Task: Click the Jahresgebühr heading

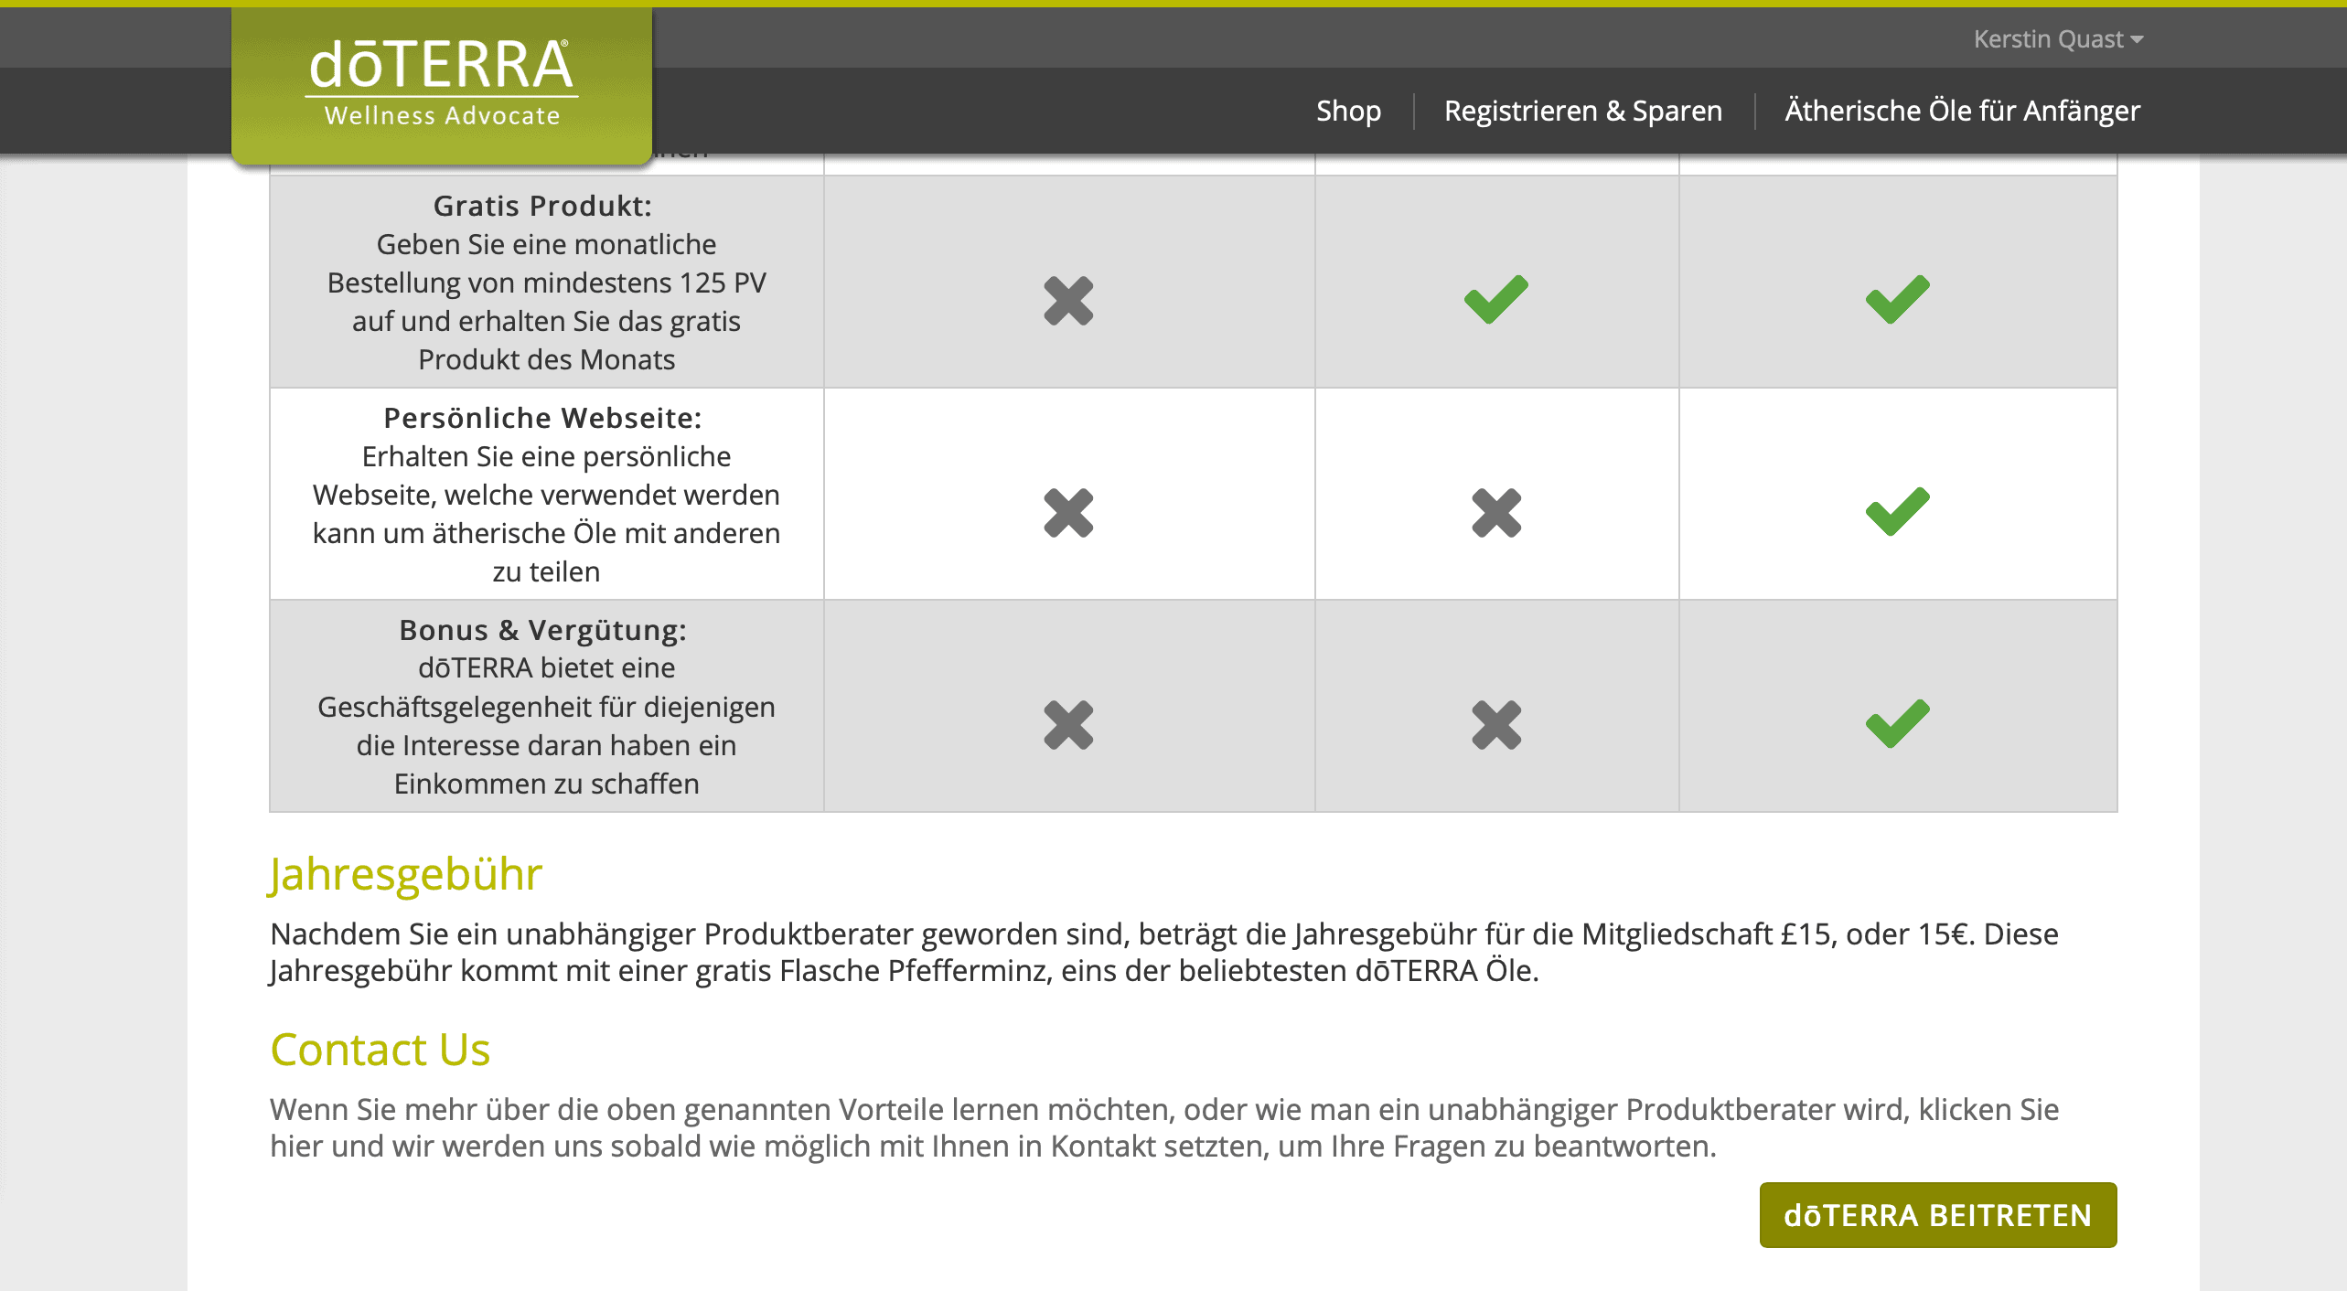Action: click(406, 875)
